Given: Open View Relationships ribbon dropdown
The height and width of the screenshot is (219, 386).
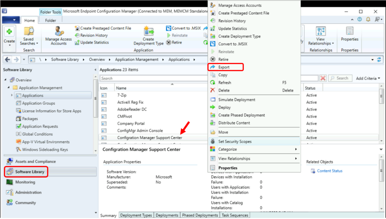Looking at the screenshot, I should (321, 36).
